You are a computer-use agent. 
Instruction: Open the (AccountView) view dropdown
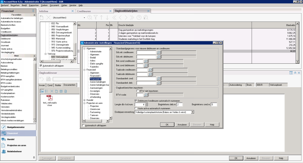coord(84,18)
